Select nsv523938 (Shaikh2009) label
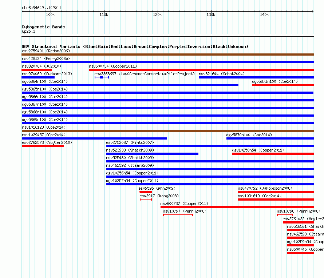 [130, 150]
